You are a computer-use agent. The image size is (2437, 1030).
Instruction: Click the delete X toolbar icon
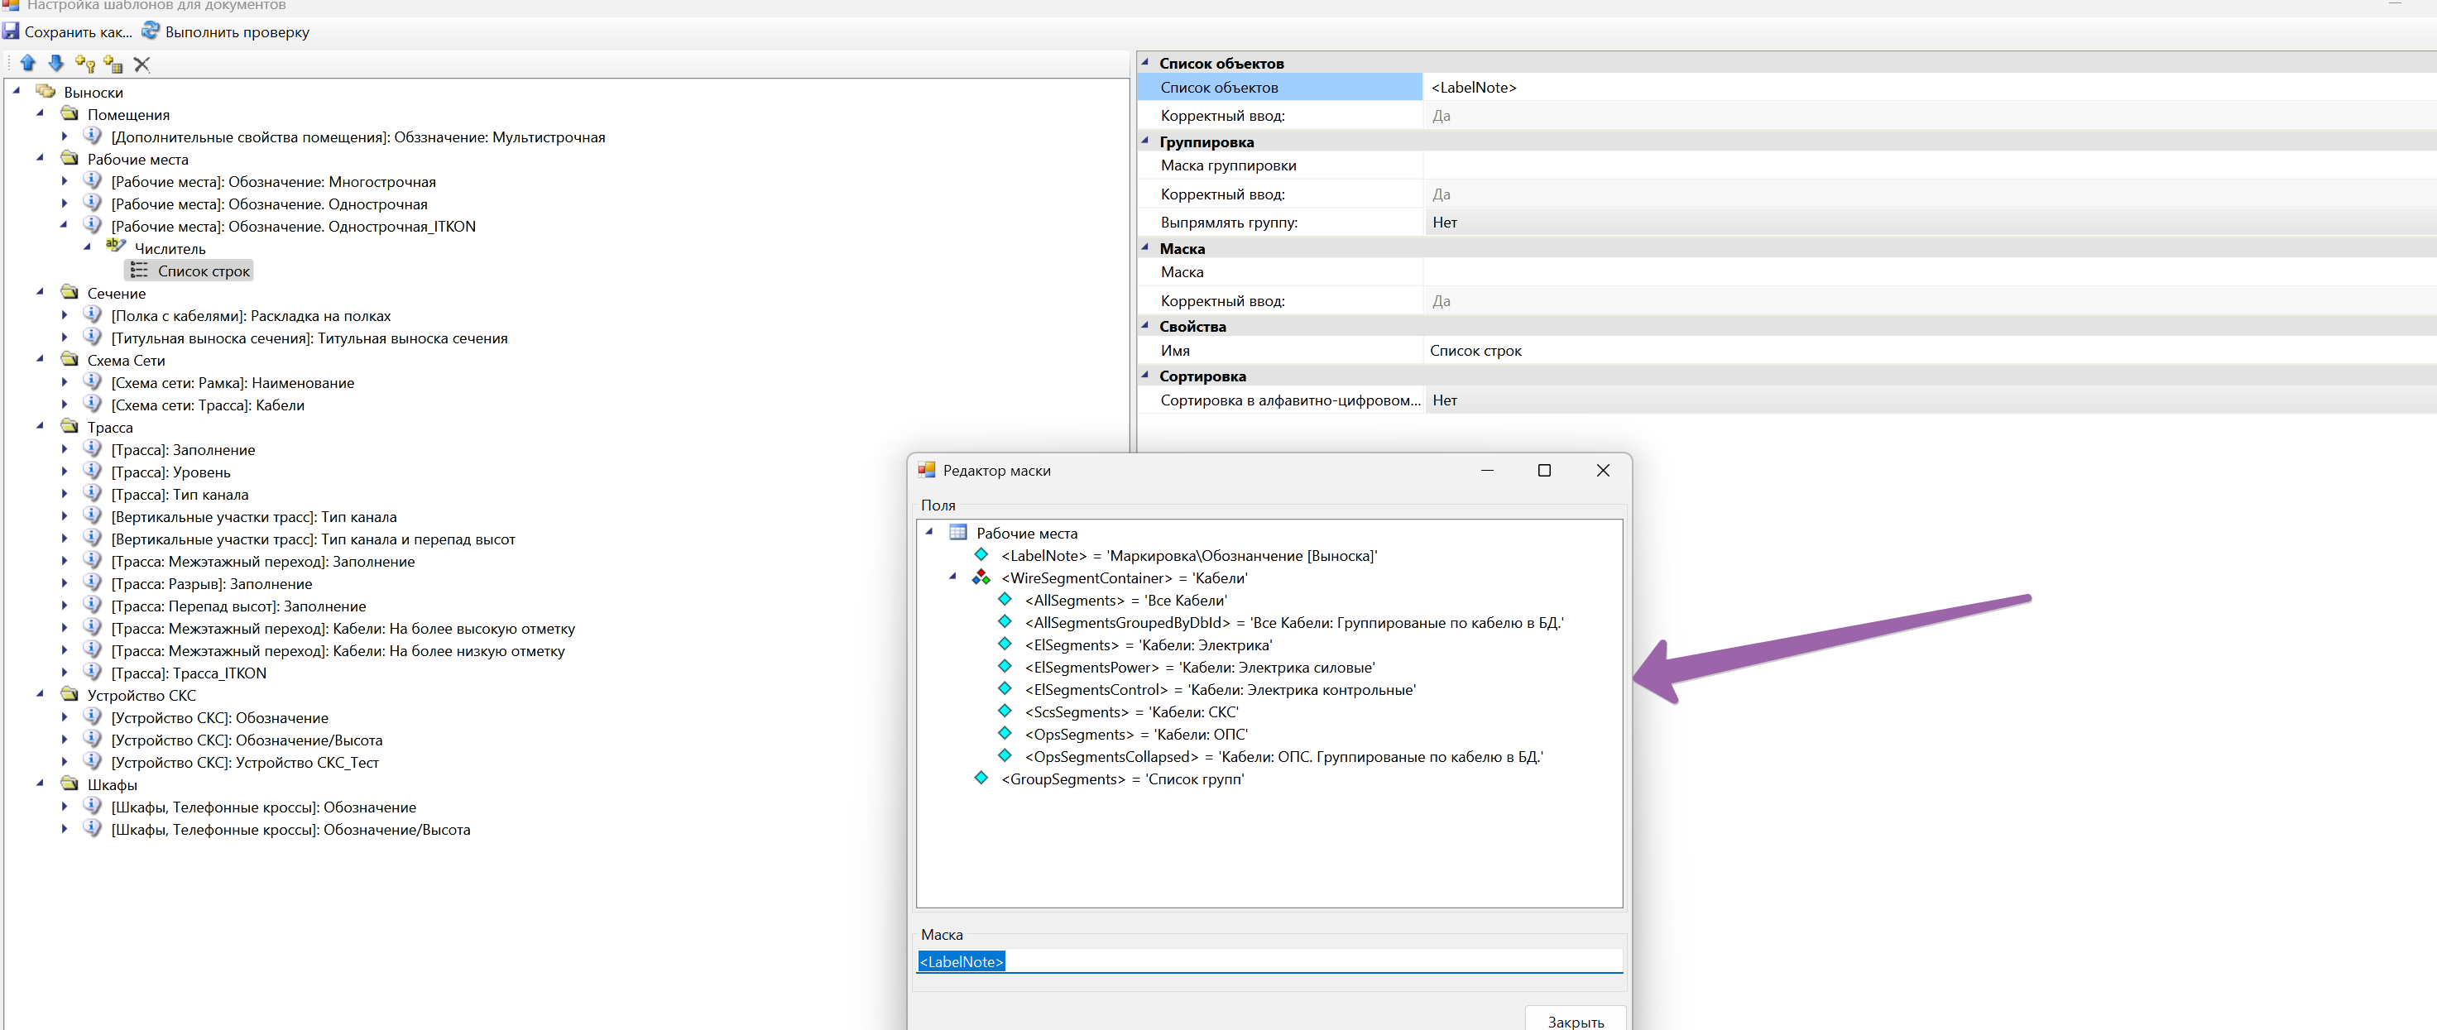(x=142, y=65)
